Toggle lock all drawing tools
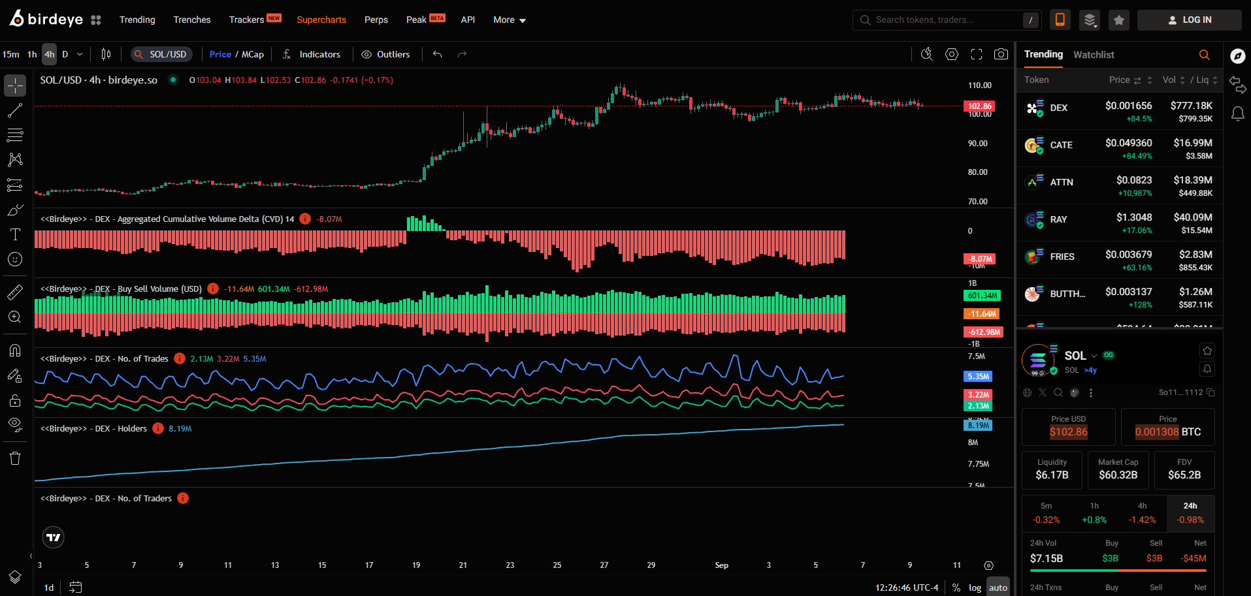Screen dimensions: 1251x596 15,400
